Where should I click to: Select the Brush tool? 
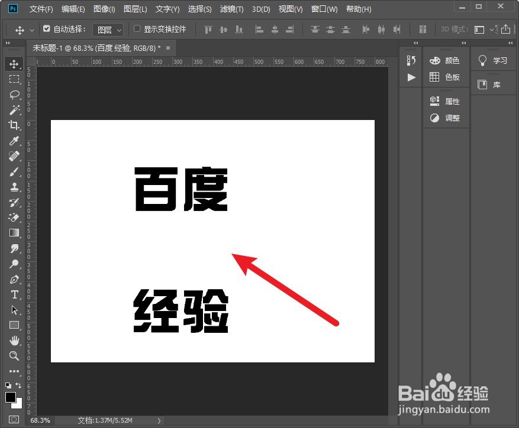tap(14, 171)
